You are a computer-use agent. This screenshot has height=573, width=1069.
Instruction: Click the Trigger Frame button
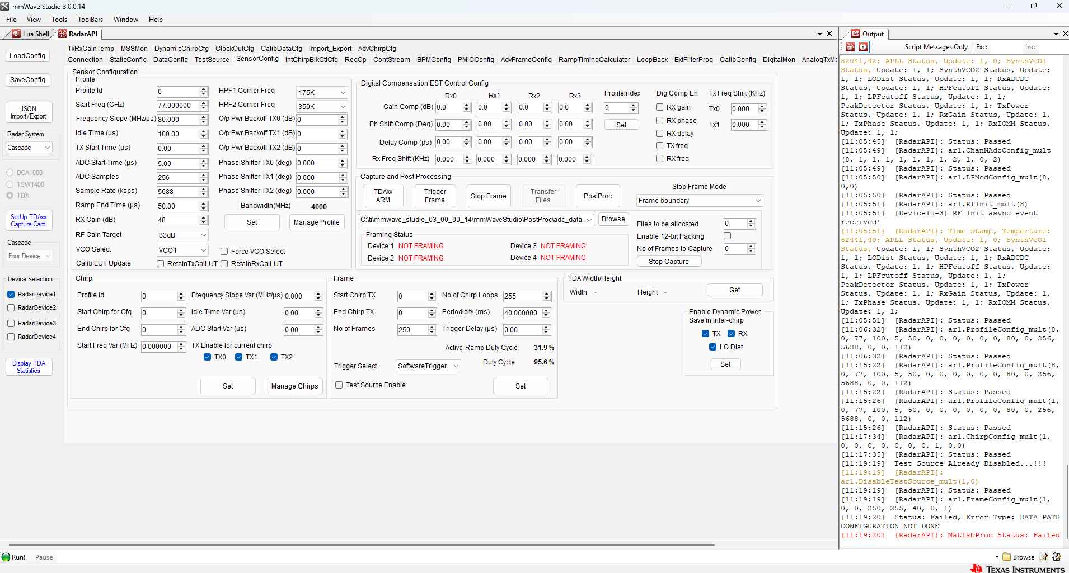click(435, 196)
